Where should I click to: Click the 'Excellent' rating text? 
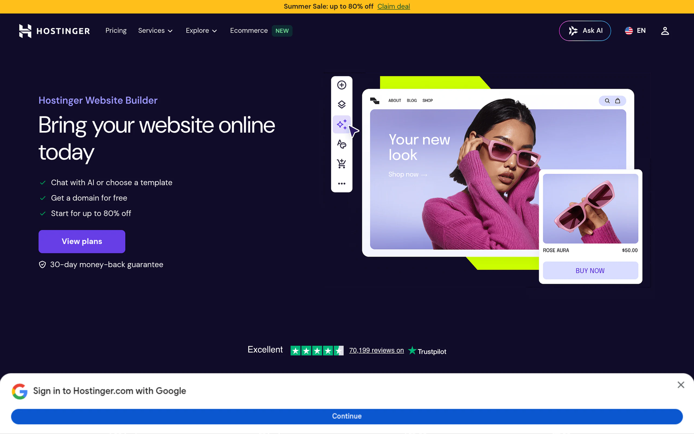click(x=265, y=350)
